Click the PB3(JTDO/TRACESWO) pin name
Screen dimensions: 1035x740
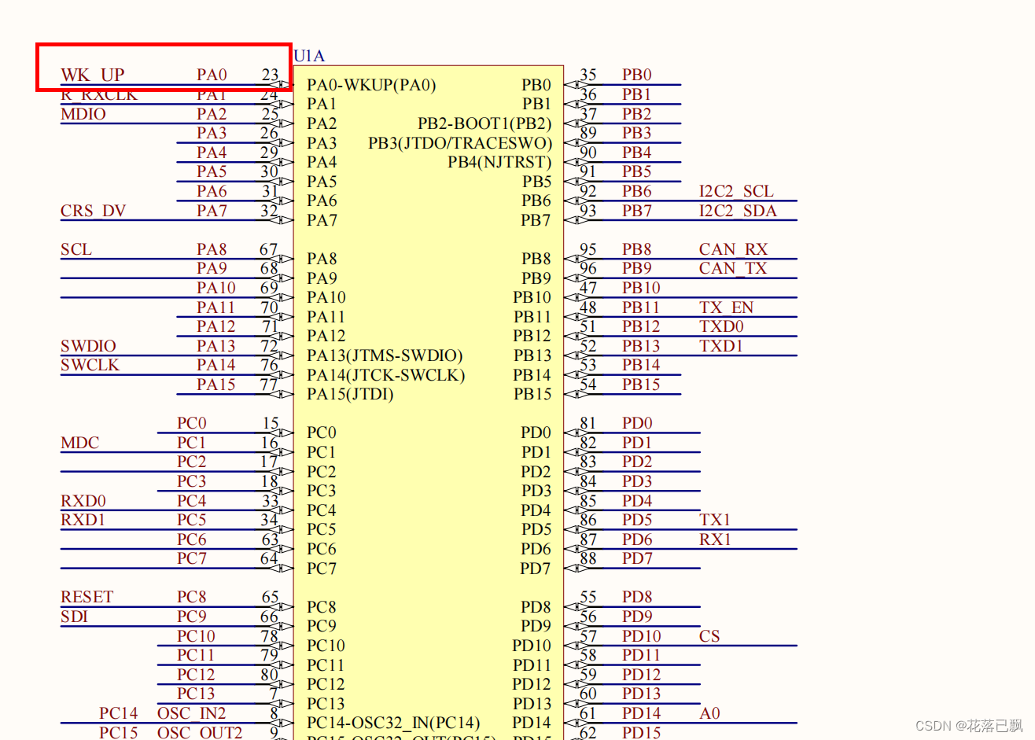click(x=460, y=143)
